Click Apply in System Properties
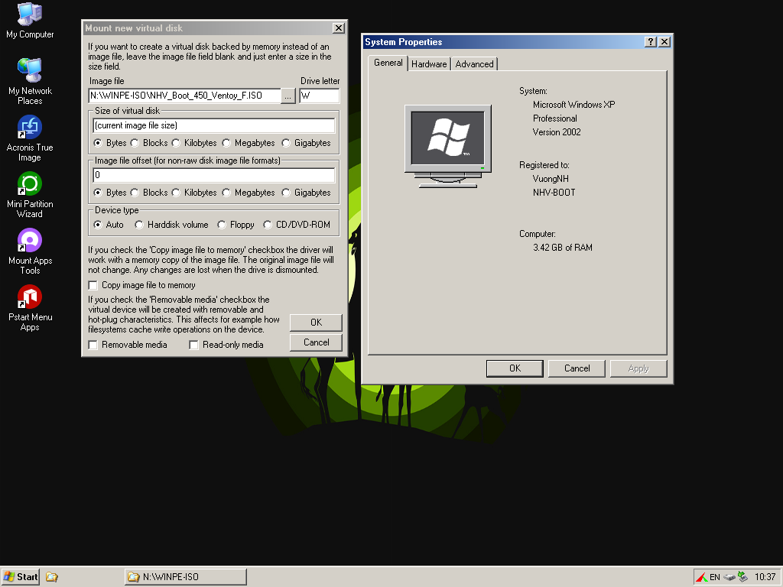 point(638,368)
